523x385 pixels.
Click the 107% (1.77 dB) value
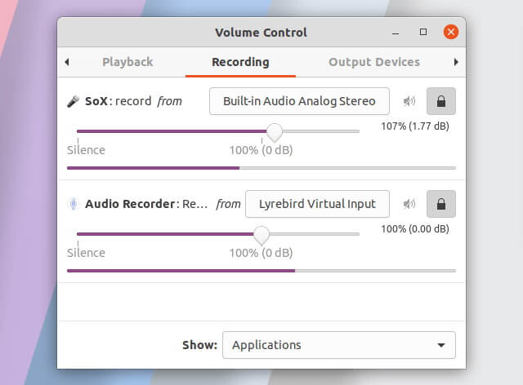pos(415,126)
